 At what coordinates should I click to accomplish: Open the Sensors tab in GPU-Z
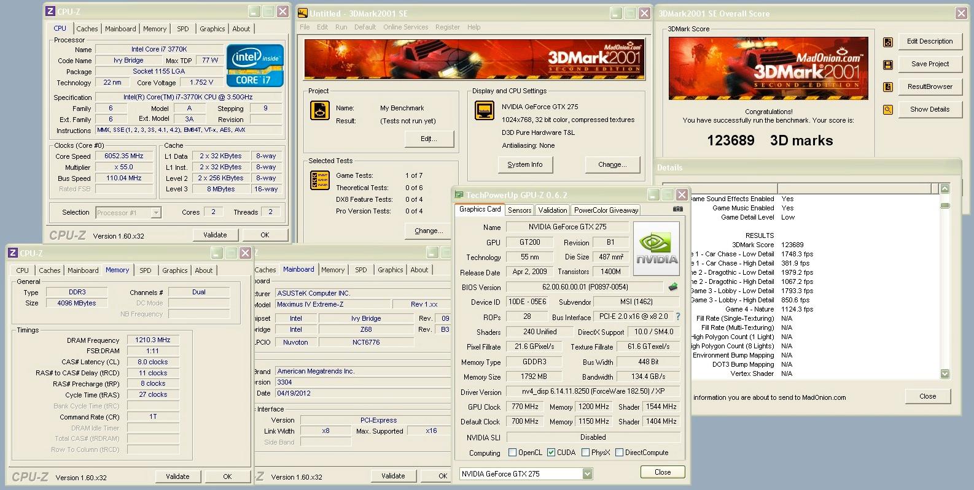click(520, 210)
